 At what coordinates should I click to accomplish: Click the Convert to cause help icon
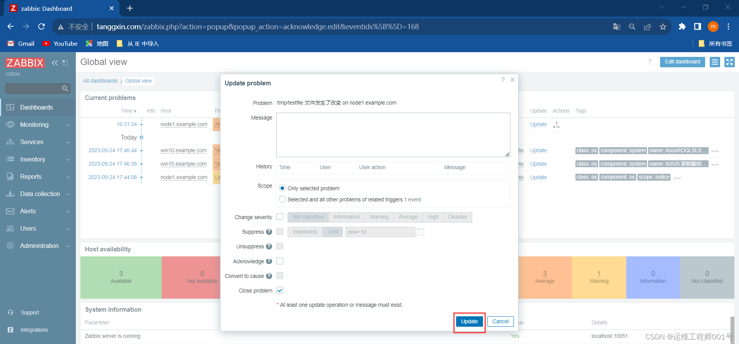(x=269, y=276)
